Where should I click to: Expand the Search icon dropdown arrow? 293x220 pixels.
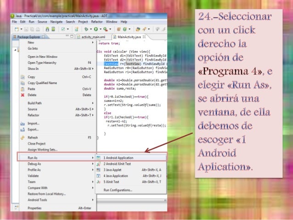coord(149,29)
